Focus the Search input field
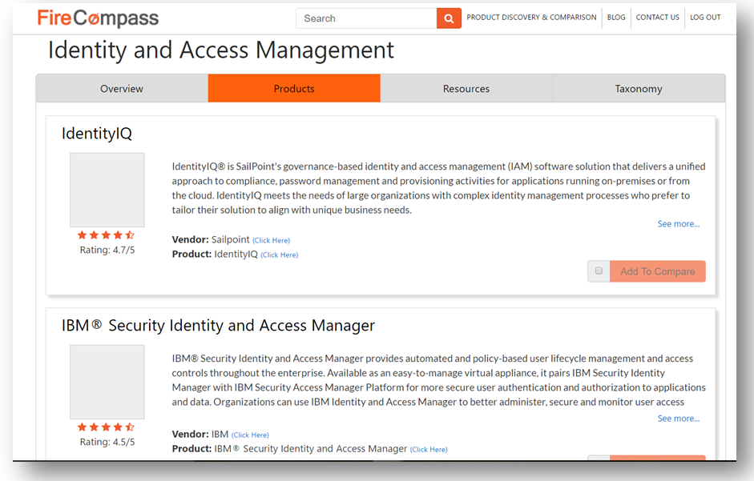The width and height of the screenshot is (754, 481). pyautogui.click(x=366, y=18)
